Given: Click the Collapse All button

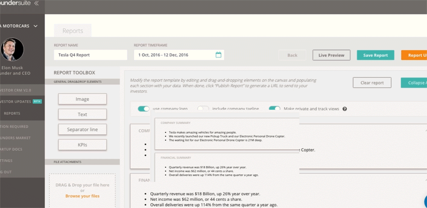Looking at the screenshot, I should coord(414,83).
